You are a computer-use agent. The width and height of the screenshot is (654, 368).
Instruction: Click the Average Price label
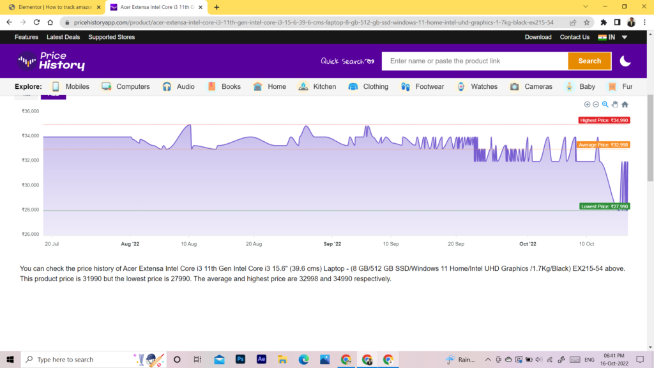click(x=603, y=145)
